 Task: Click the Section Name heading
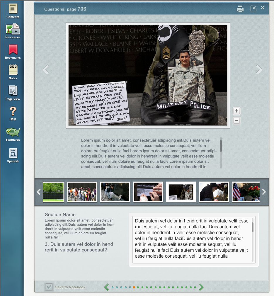pyautogui.click(x=60, y=215)
